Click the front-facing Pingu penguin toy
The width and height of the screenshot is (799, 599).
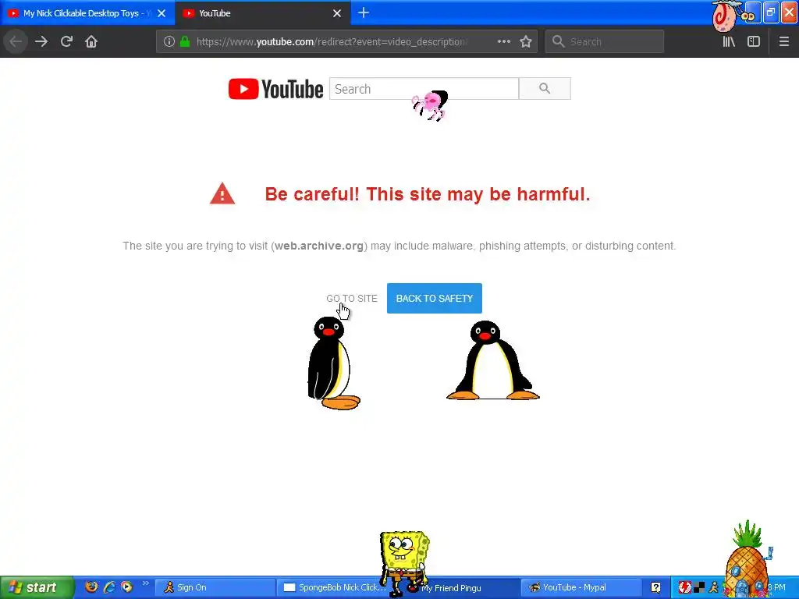pyautogui.click(x=492, y=360)
